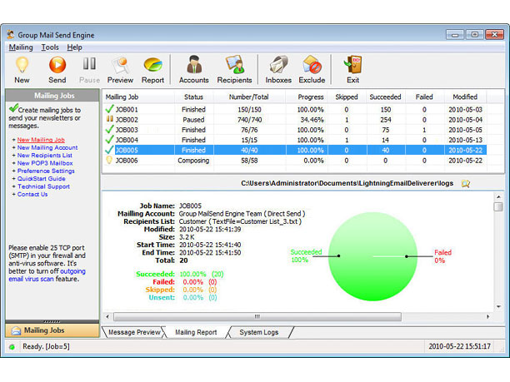
Task: Click the New POP3 Mailbox link
Action: click(x=45, y=163)
